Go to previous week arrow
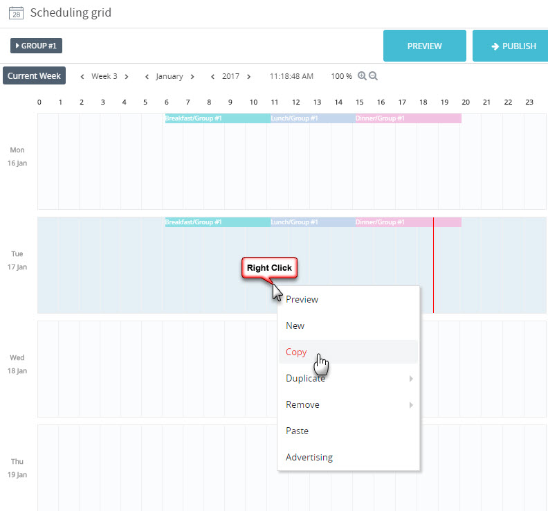Screen dimensions: 548x511 tap(82, 77)
